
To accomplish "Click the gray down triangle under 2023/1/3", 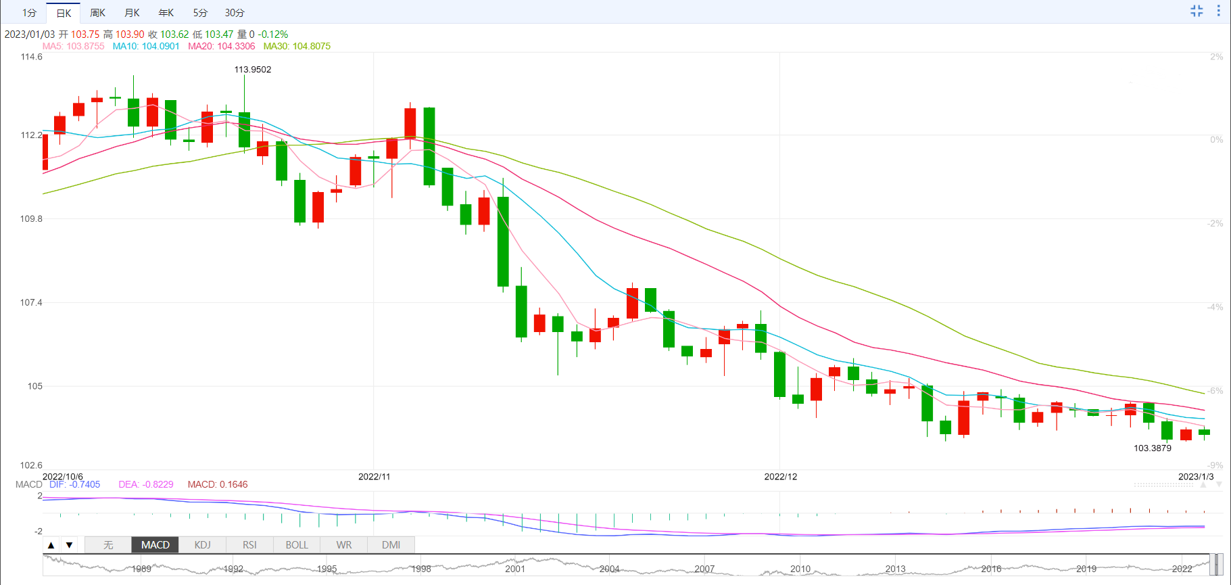I will point(1219,484).
